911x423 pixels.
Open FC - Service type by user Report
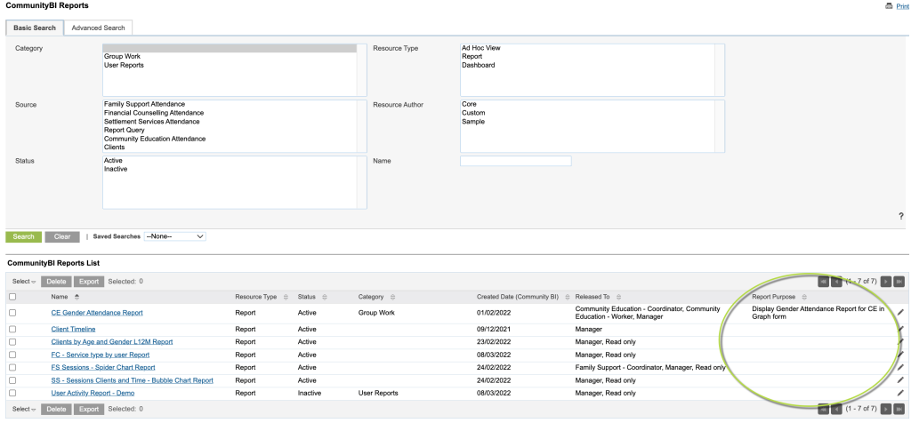pyautogui.click(x=100, y=355)
